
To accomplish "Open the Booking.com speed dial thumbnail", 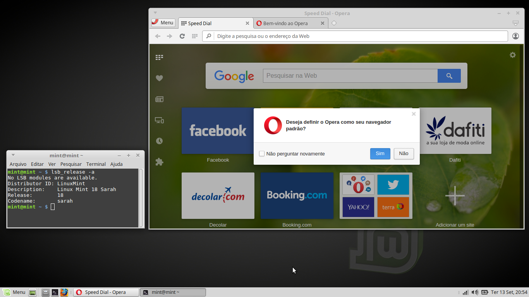I will (297, 196).
